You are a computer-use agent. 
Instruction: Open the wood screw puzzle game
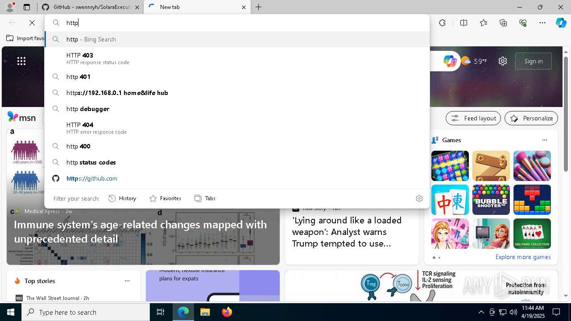tap(491, 166)
